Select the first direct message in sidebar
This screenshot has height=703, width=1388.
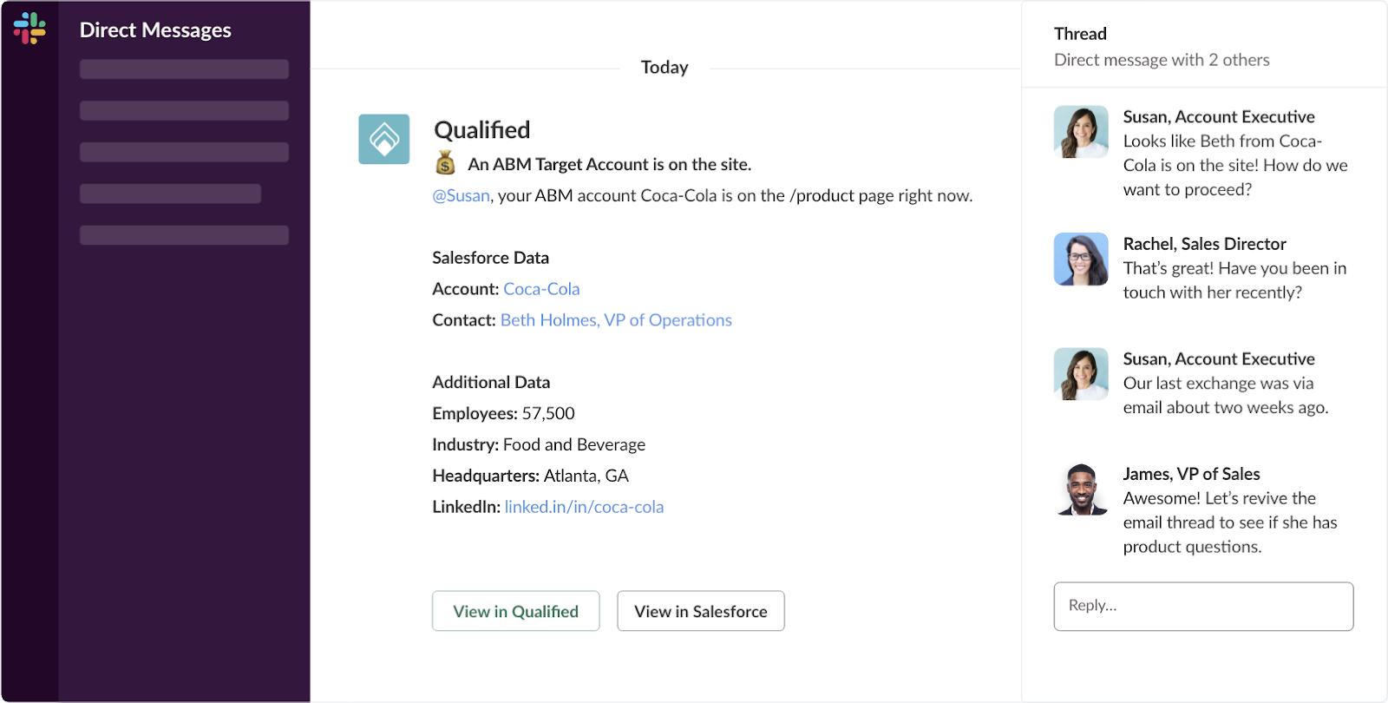[184, 69]
